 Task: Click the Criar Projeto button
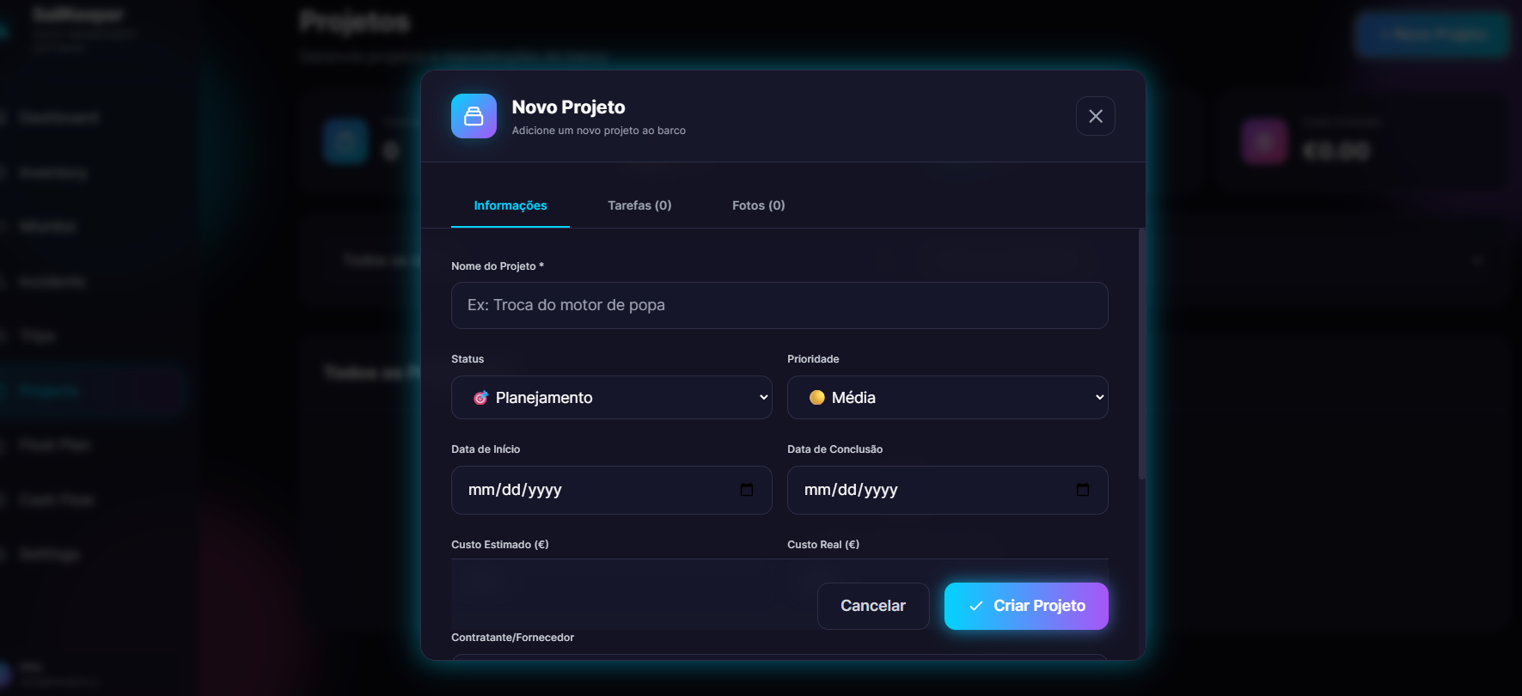[1026, 606]
